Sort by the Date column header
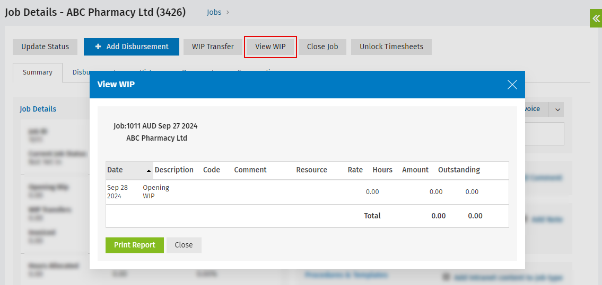602x285 pixels. pyautogui.click(x=129, y=170)
